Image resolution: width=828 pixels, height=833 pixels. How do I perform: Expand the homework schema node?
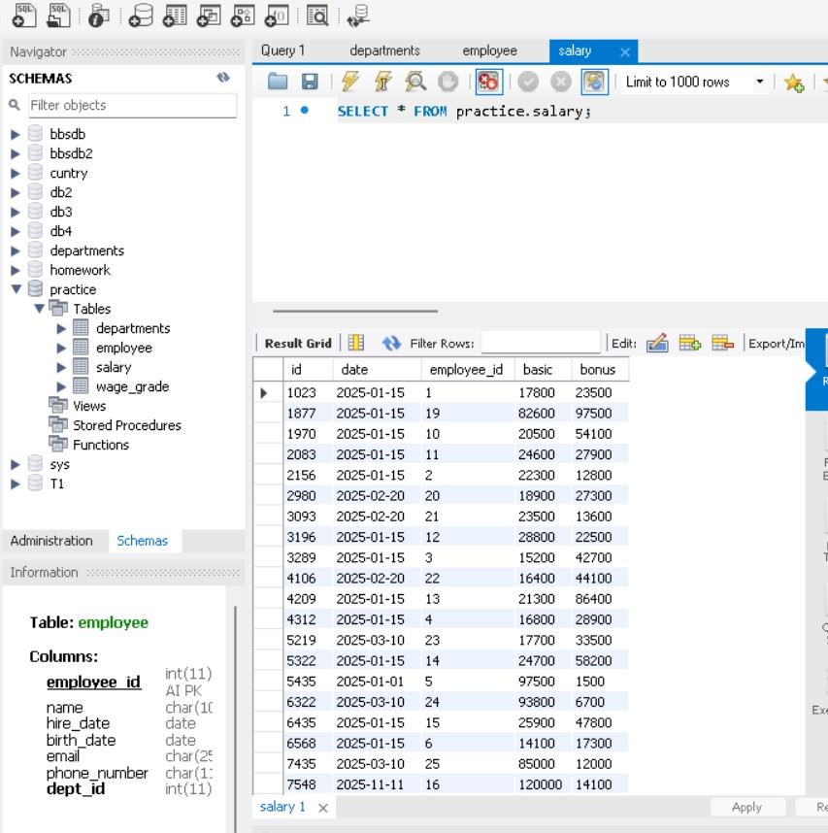coord(16,270)
